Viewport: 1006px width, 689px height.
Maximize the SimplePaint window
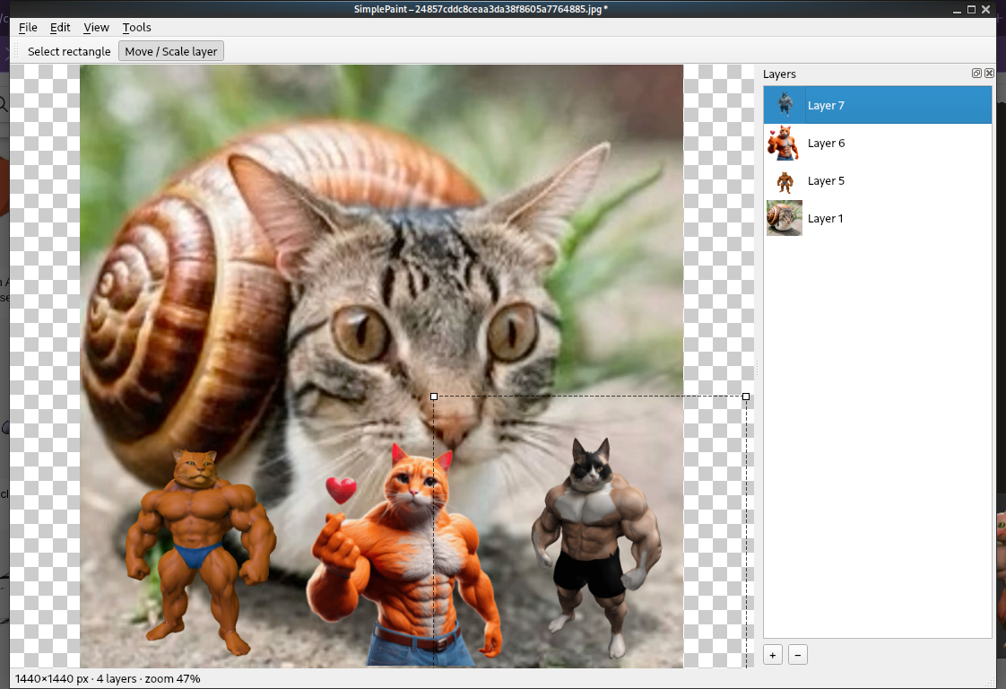pos(971,9)
